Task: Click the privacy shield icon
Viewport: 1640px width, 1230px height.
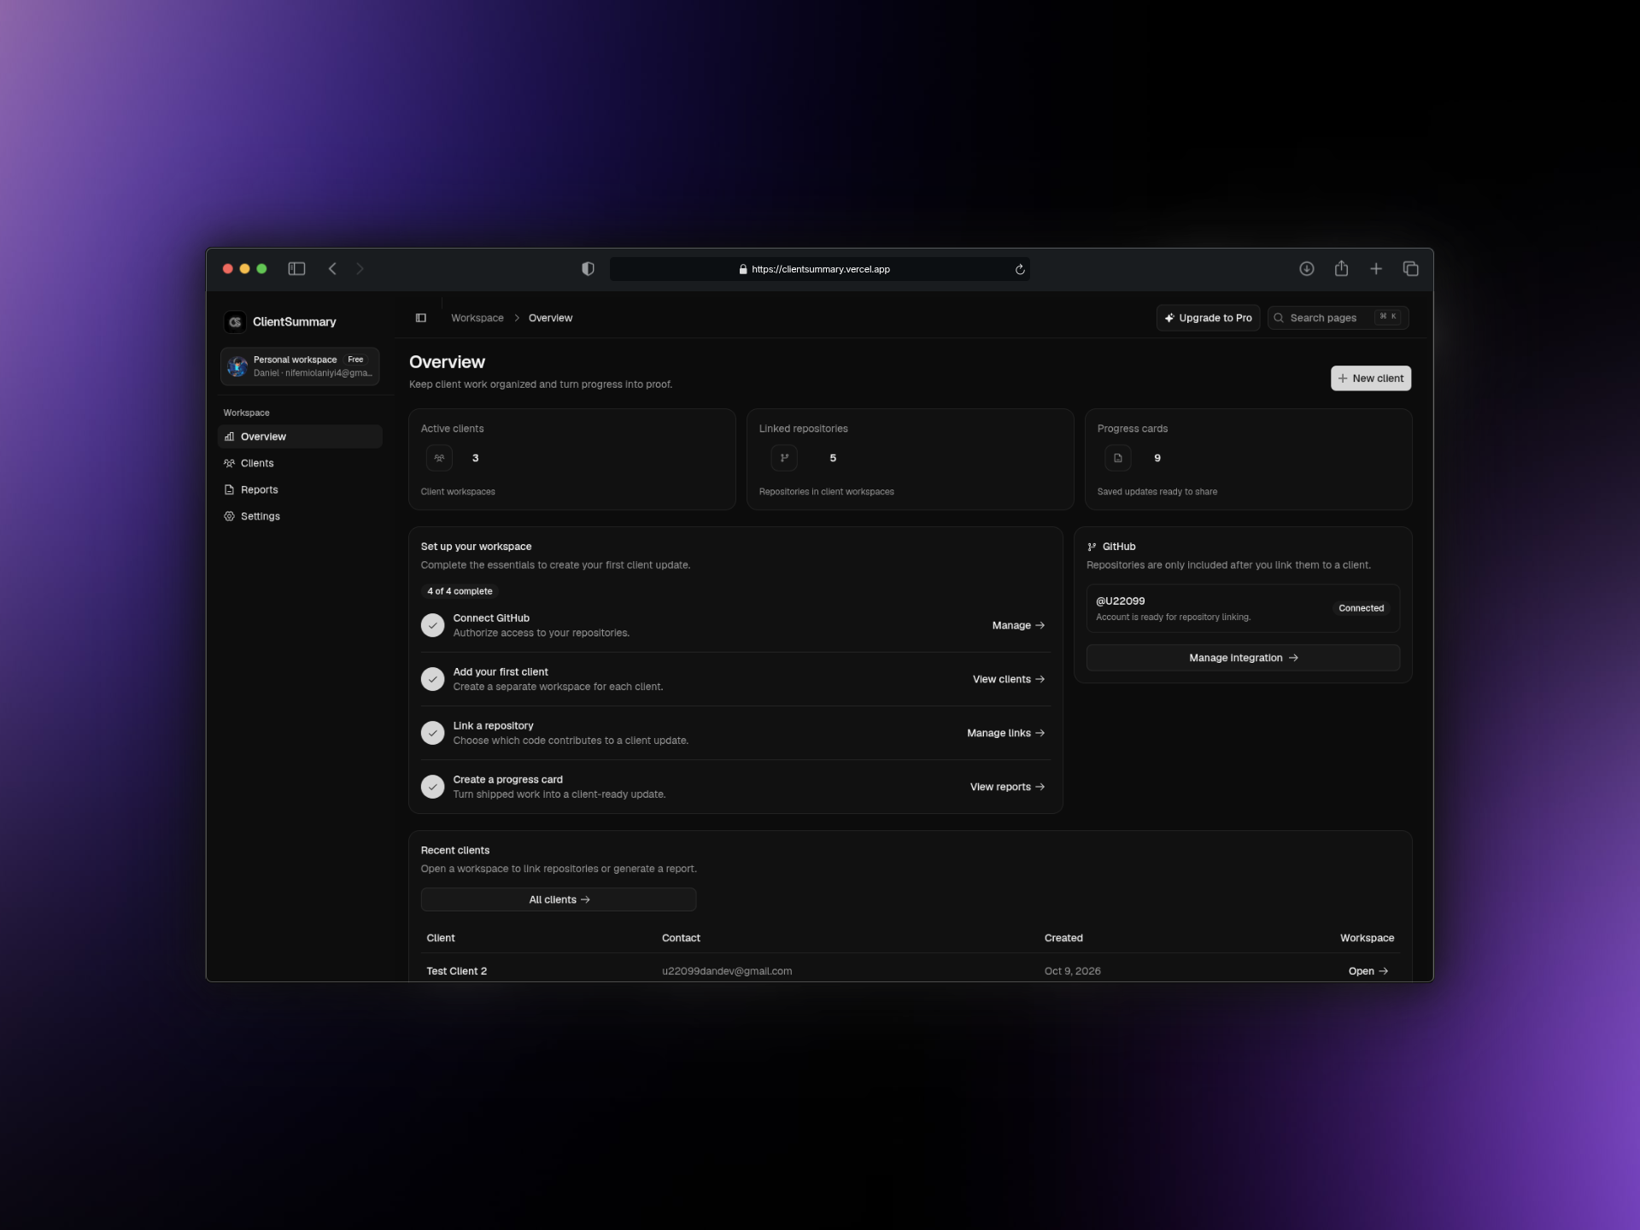Action: coord(588,269)
